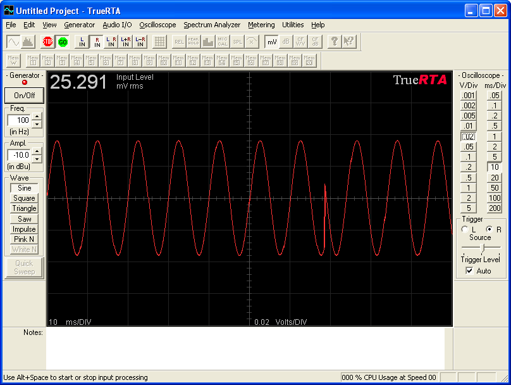Select L trigger source radio button
The height and width of the screenshot is (385, 511).
point(465,229)
